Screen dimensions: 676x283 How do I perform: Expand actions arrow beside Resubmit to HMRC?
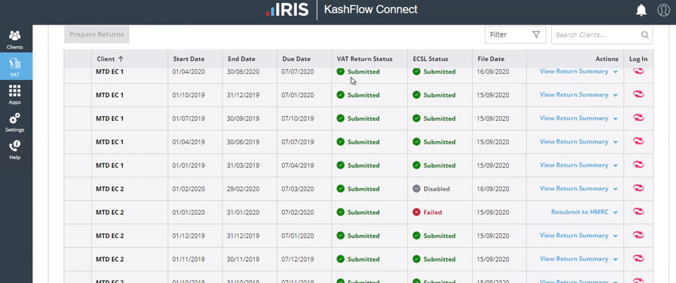pos(615,212)
